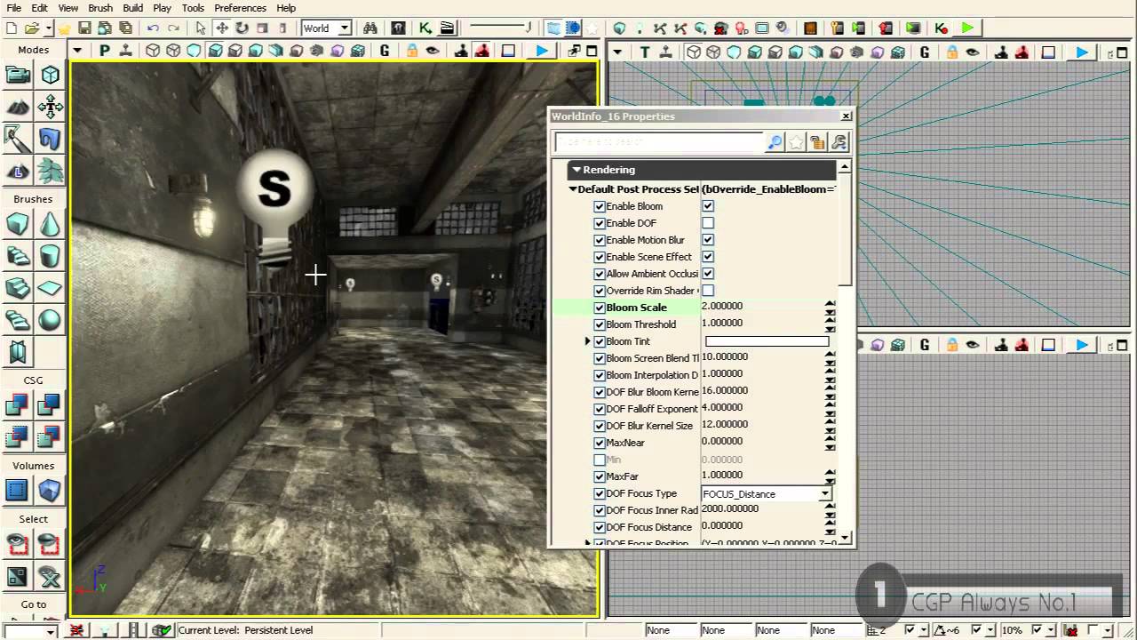Add a Cube brush from Brushes
1137x640 pixels.
[x=18, y=224]
